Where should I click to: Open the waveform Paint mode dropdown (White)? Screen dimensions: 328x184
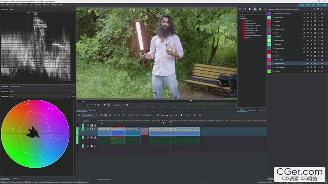click(42, 10)
